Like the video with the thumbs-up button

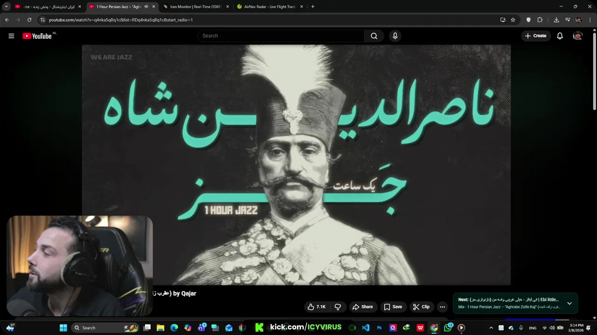[x=316, y=307]
